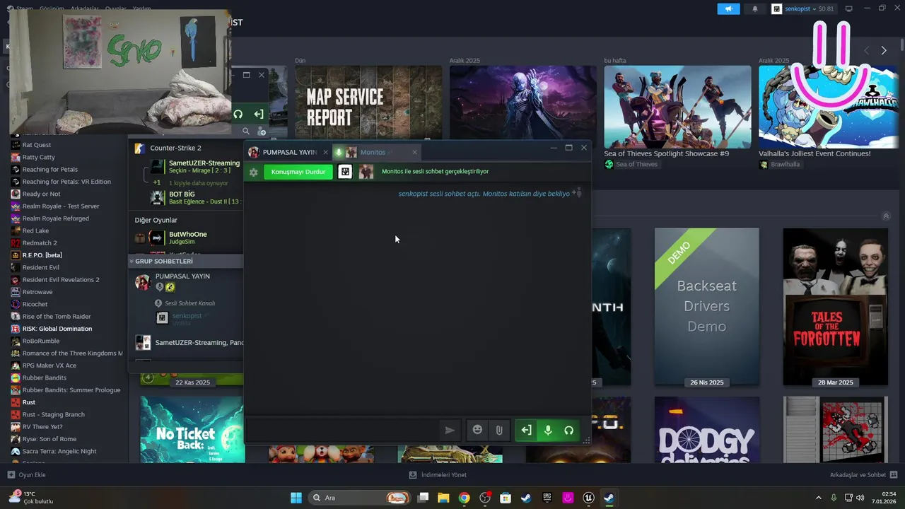
Task: Click the Big Picture mode monitor icon
Action: (x=849, y=8)
